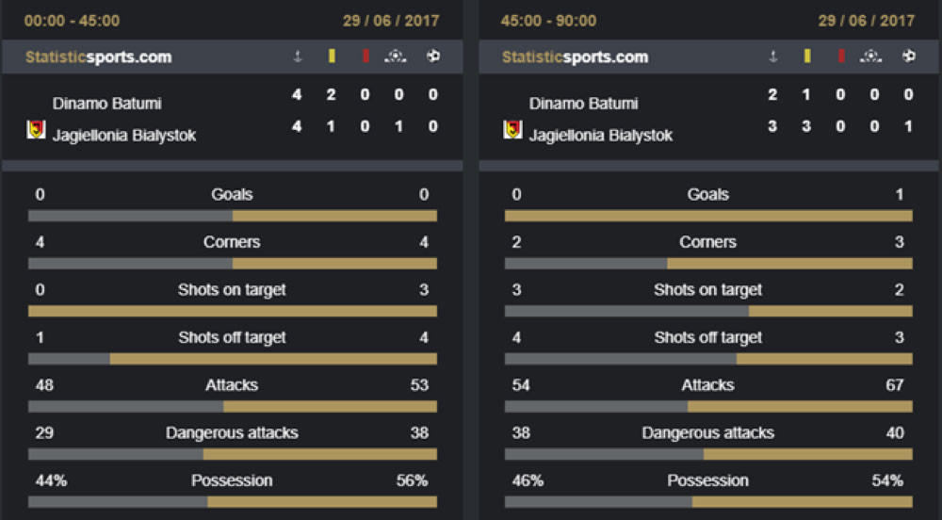Click red card icon in first-half header
This screenshot has width=942, height=520.
(x=365, y=56)
